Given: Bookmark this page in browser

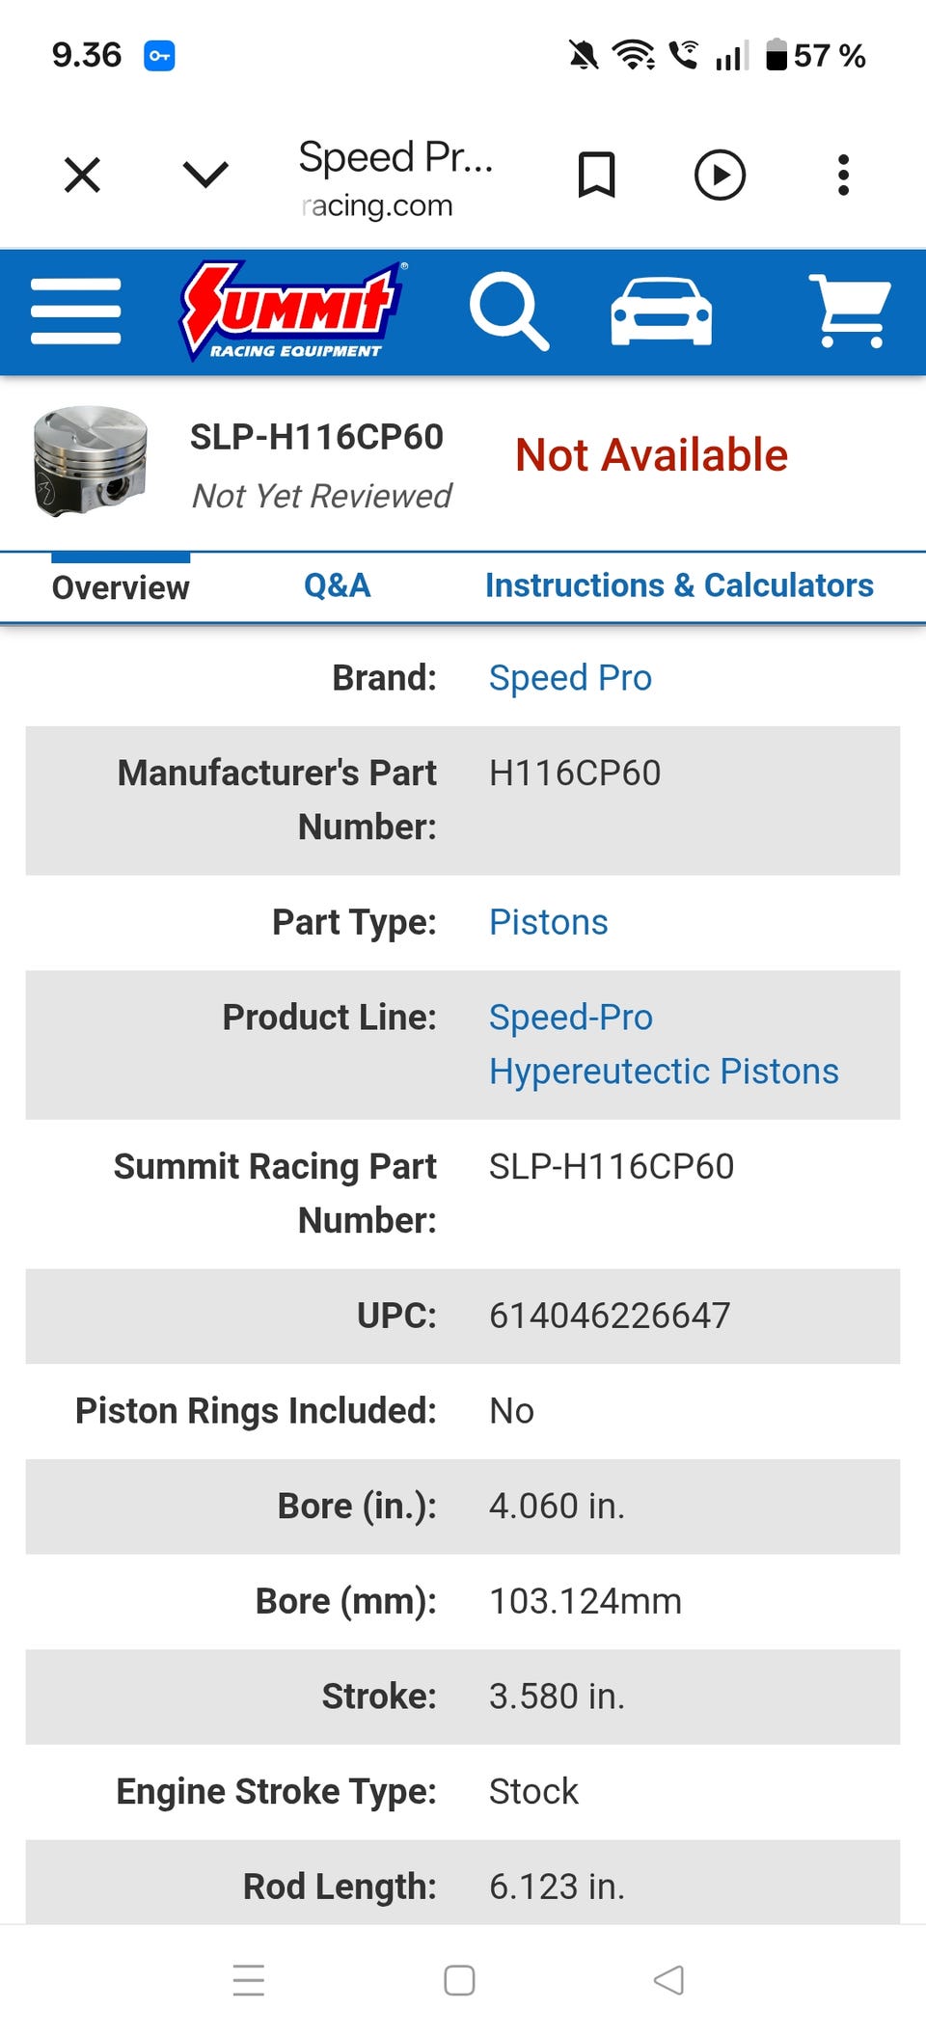Looking at the screenshot, I should (596, 176).
